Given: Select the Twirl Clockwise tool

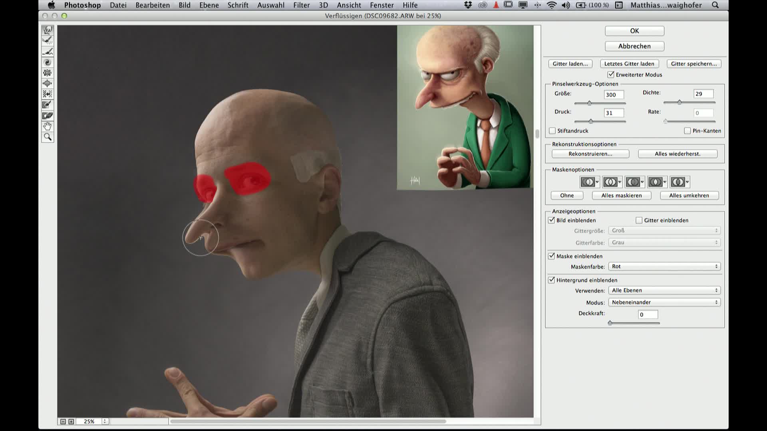Looking at the screenshot, I should 48,62.
